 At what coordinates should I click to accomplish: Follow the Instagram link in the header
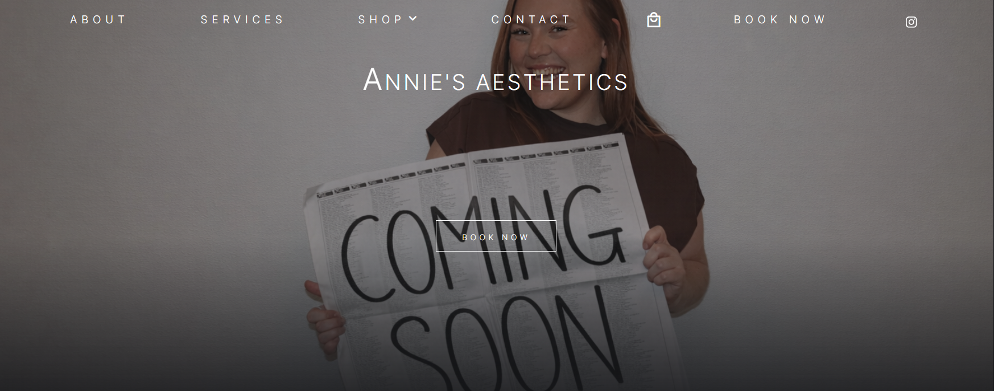(x=911, y=22)
